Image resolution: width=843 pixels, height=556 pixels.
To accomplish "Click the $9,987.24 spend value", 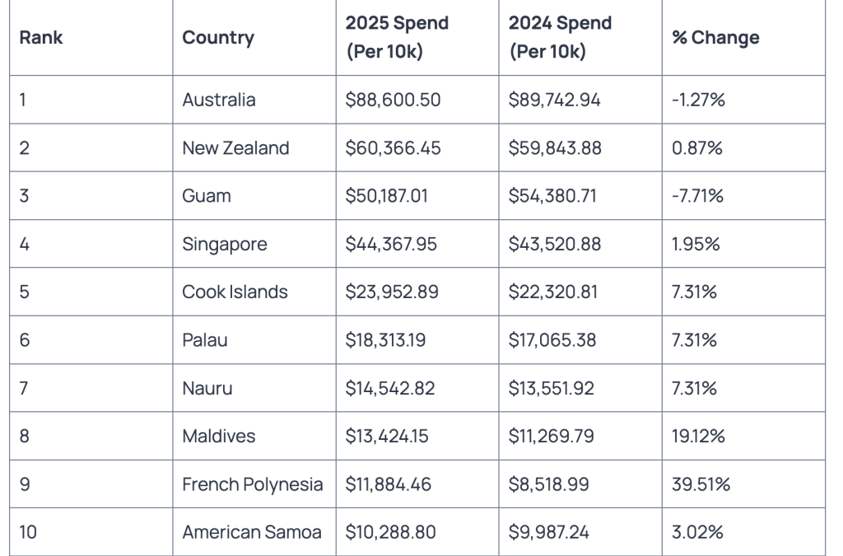I will click(x=549, y=532).
